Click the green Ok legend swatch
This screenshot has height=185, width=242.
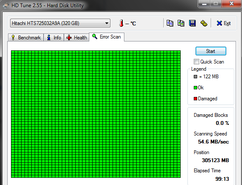[x=195, y=88]
